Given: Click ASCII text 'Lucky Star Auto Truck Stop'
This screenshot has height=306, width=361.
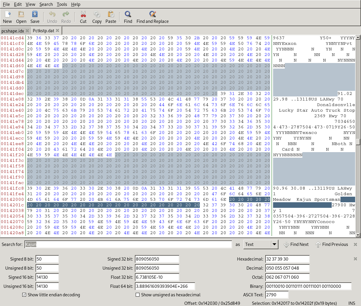Looking at the screenshot, I should point(317,110).
